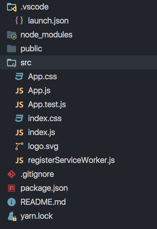Click the .vscode folder icon
The image size is (157, 229).
tap(12, 7)
